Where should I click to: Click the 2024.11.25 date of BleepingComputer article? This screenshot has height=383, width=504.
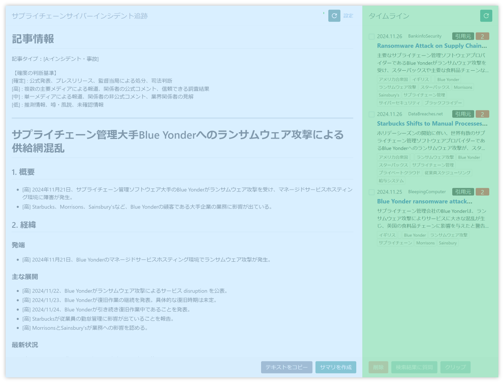(x=390, y=192)
